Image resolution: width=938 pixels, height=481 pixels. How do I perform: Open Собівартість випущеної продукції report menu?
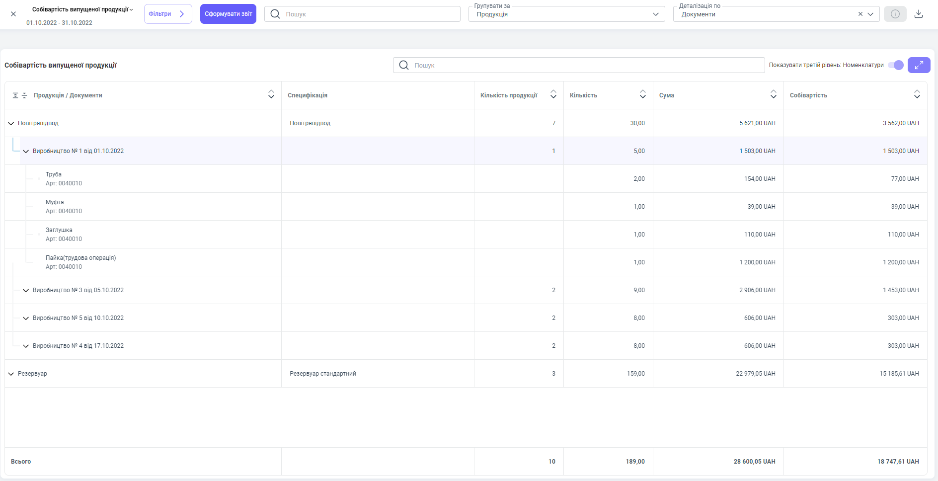[82, 9]
